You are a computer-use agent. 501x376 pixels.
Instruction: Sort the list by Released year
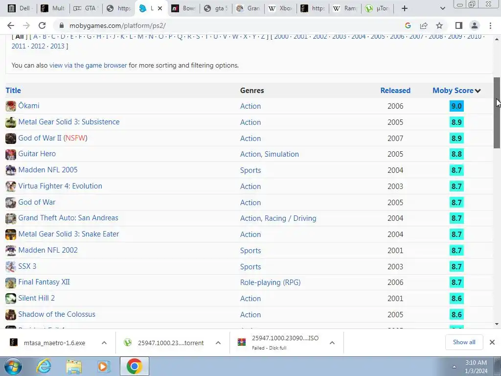pyautogui.click(x=395, y=91)
